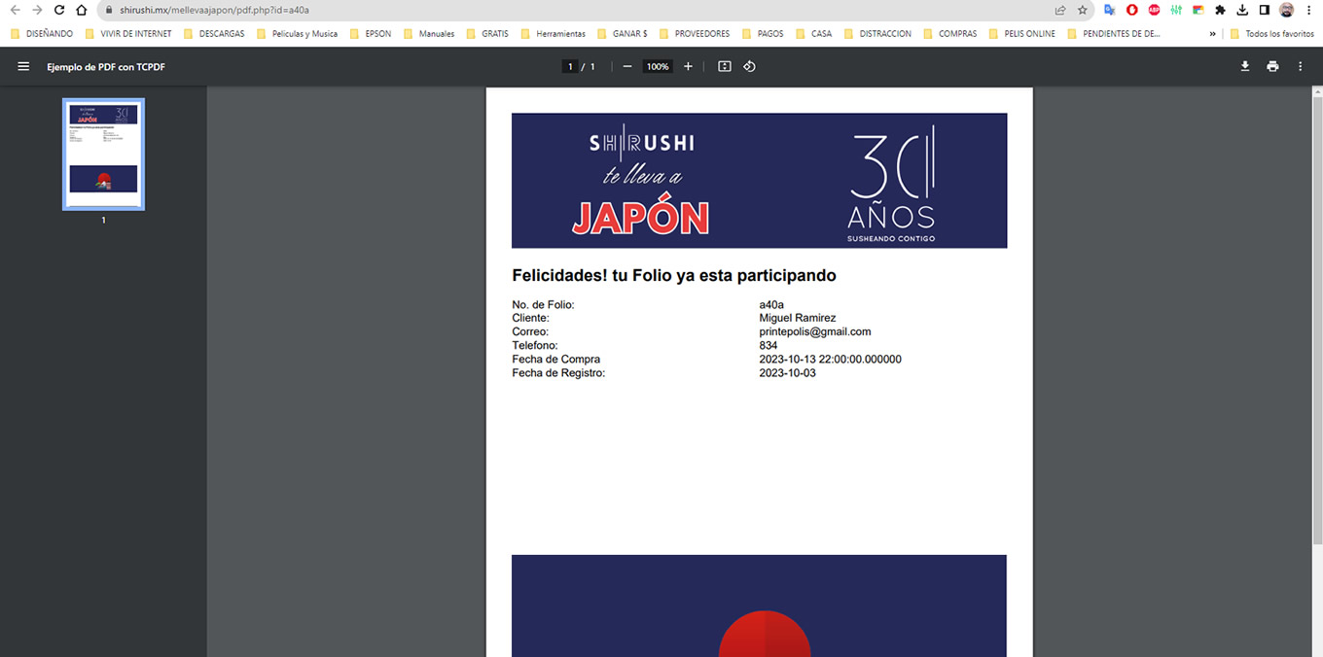The width and height of the screenshot is (1323, 657).
Task: Bookmark this page with the star icon
Action: (1083, 10)
